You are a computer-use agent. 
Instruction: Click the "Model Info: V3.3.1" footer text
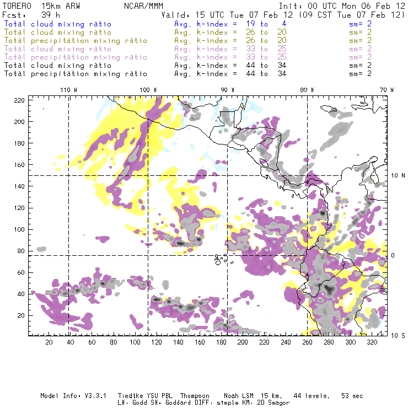point(73,396)
